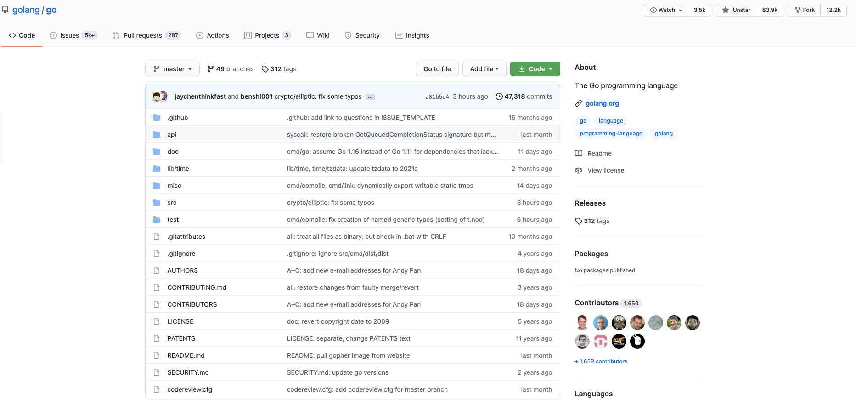Click the folder icon for .github
This screenshot has width=856, height=400.
[157, 118]
